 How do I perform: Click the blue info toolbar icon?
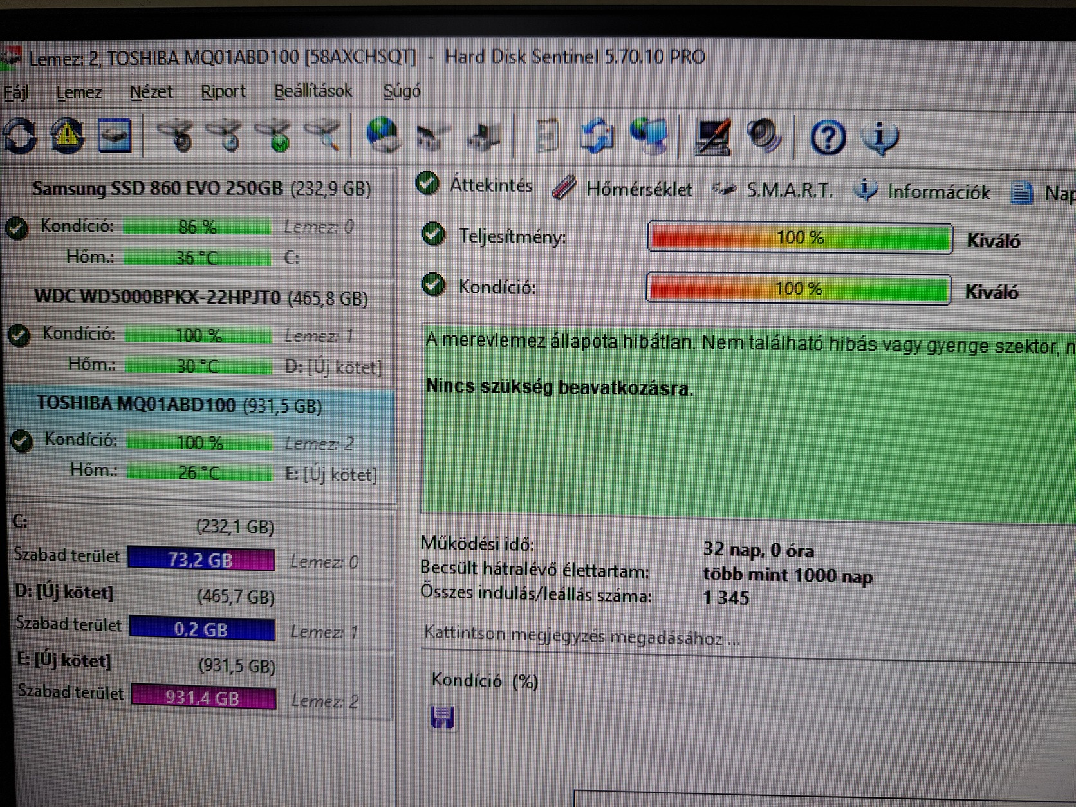pos(879,138)
